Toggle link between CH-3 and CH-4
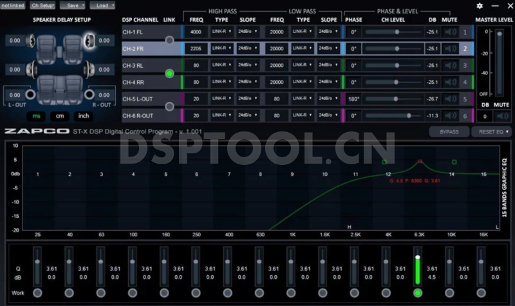The width and height of the screenshot is (515, 306). [169, 73]
